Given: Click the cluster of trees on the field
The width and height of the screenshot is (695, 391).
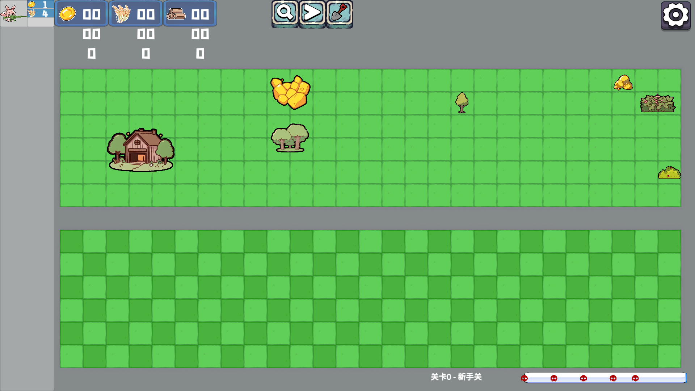Looking at the screenshot, I should point(290,138).
